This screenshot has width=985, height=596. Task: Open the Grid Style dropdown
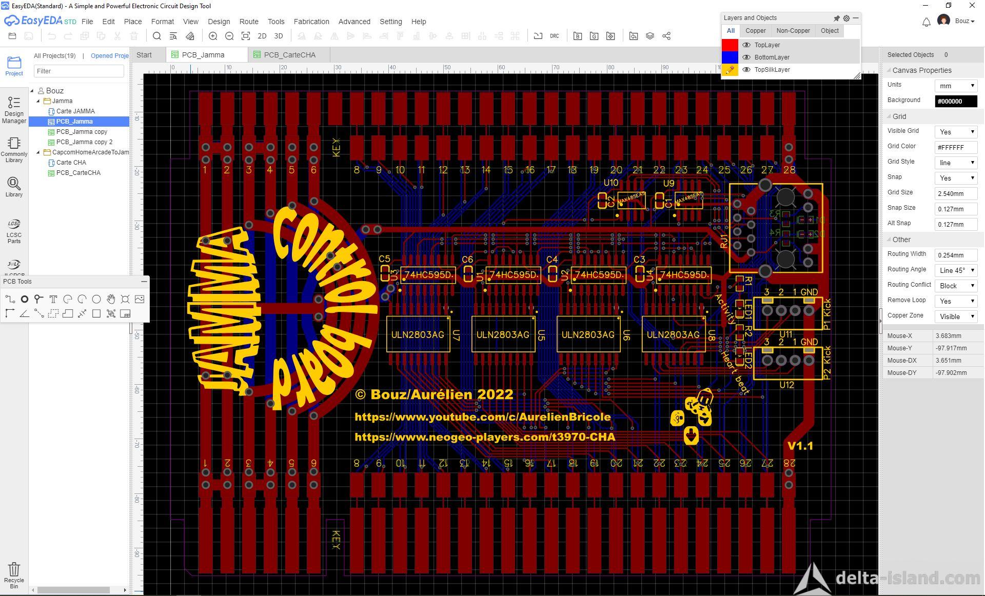click(x=956, y=163)
